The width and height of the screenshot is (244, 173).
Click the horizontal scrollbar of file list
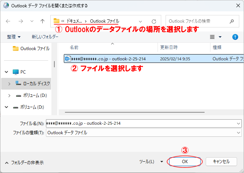click(135, 112)
